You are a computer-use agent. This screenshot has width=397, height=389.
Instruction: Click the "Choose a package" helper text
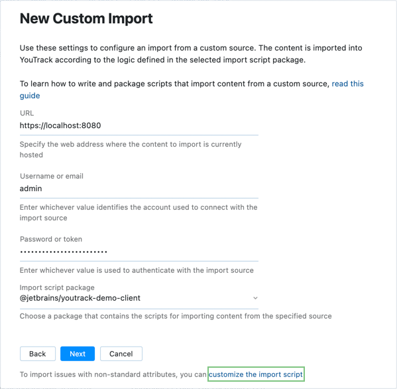[x=176, y=316]
